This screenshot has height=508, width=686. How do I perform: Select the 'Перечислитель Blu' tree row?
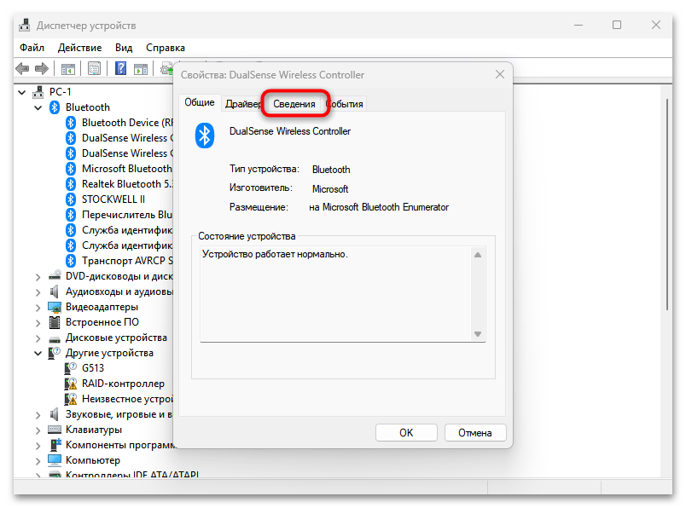[x=119, y=215]
